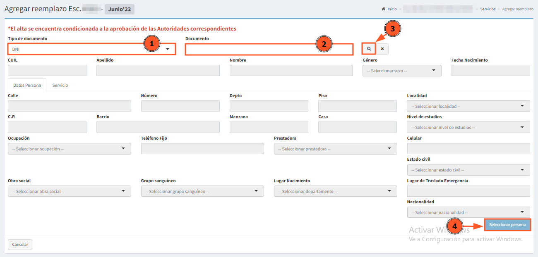The height and width of the screenshot is (257, 538).
Task: Click the Barrio field
Action: pos(158,127)
